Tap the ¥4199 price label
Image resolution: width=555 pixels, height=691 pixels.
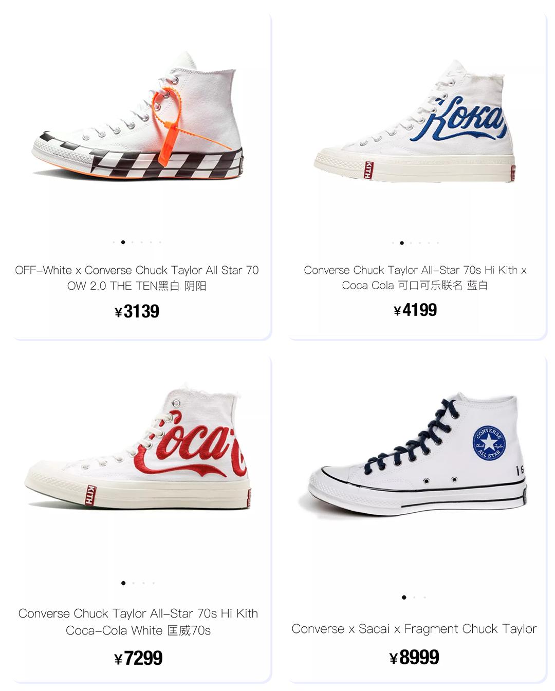[415, 310]
